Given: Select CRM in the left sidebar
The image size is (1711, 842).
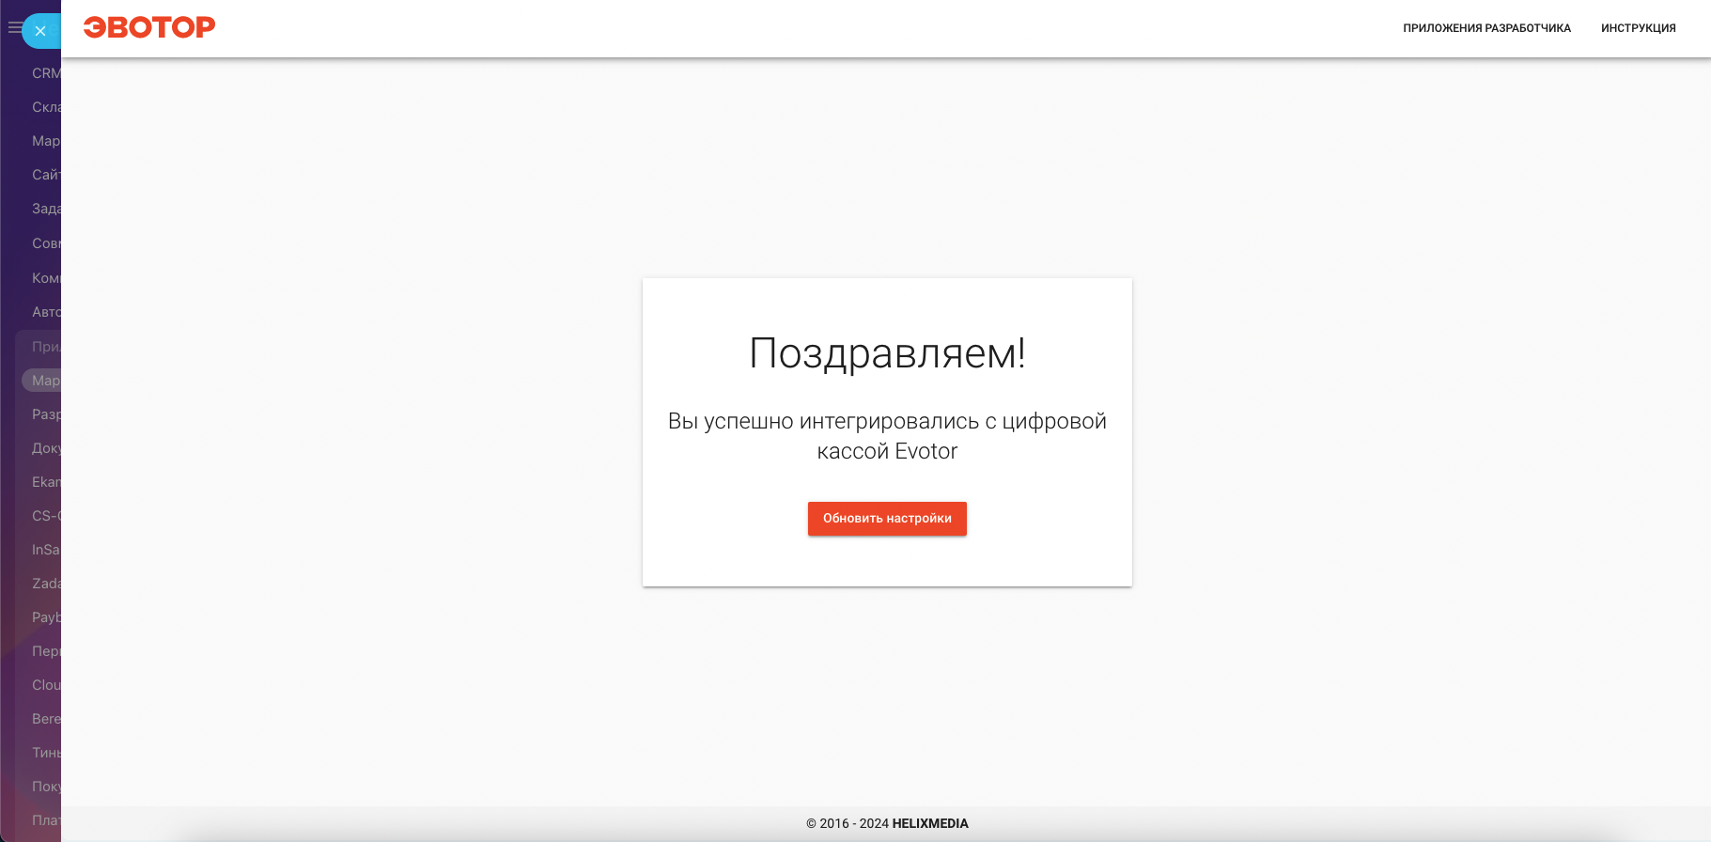Looking at the screenshot, I should (x=46, y=73).
